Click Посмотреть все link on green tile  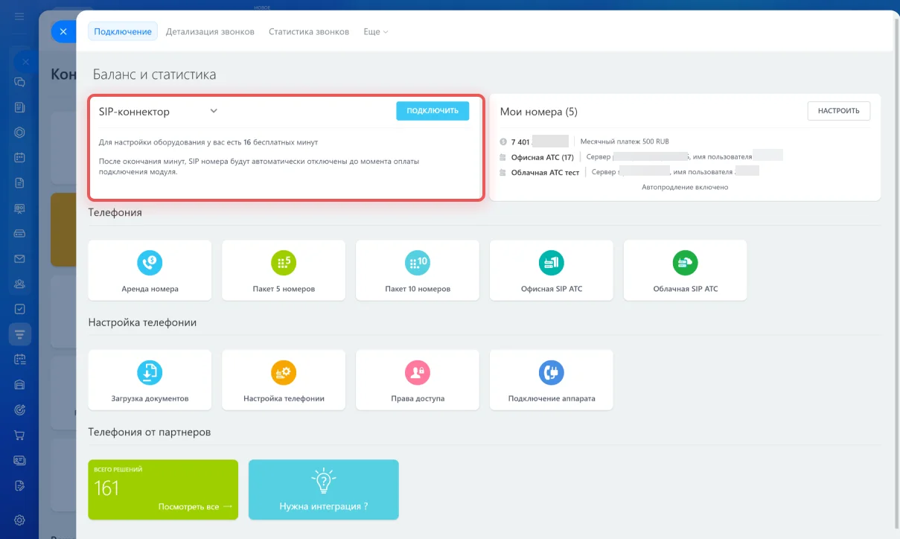point(196,506)
